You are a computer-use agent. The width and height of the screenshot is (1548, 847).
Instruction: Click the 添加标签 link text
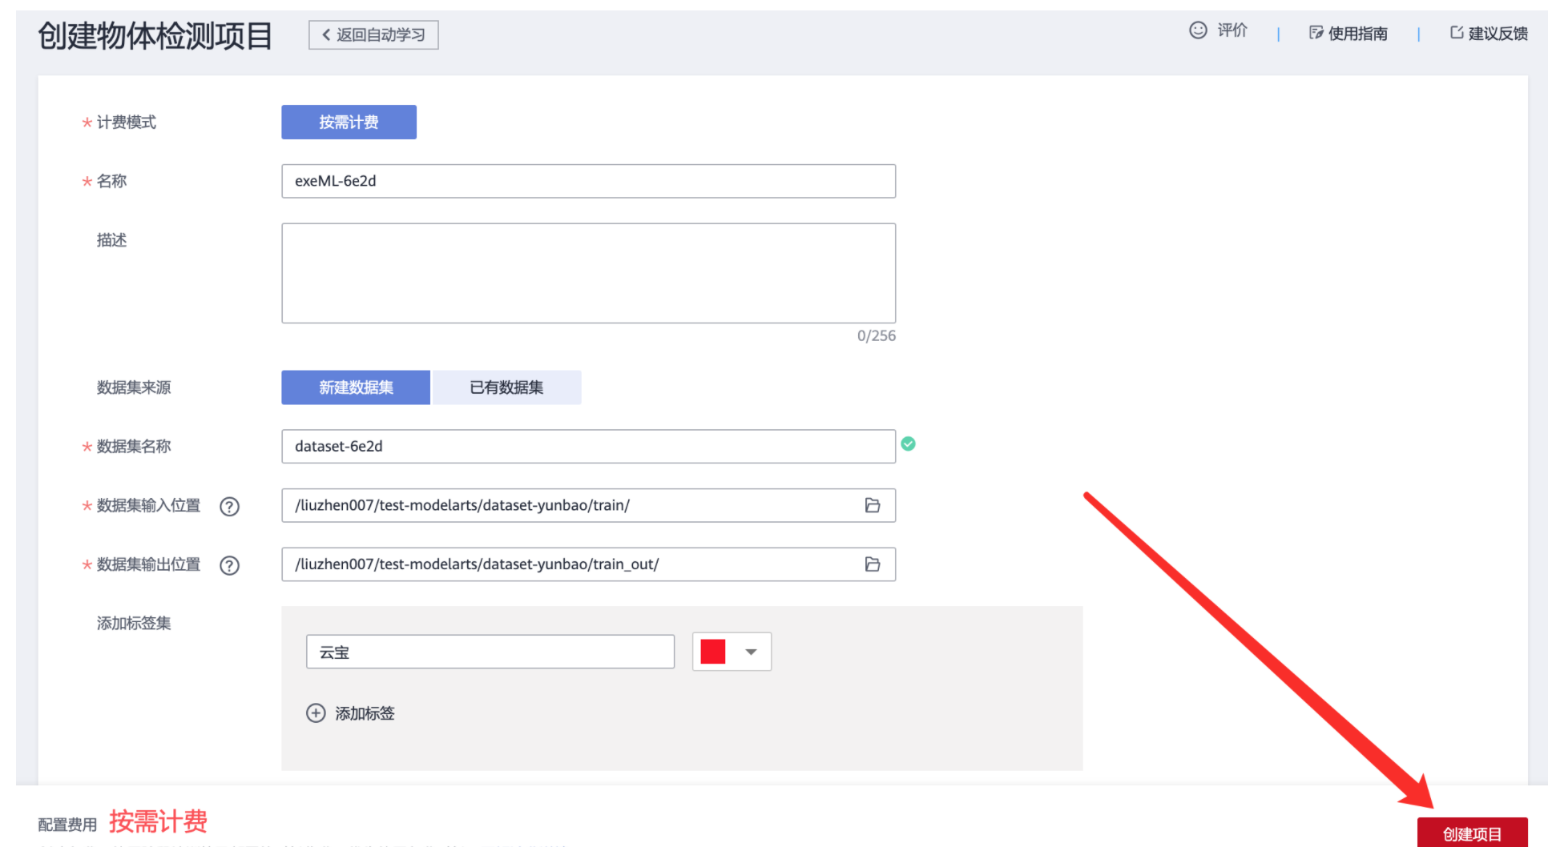365,713
